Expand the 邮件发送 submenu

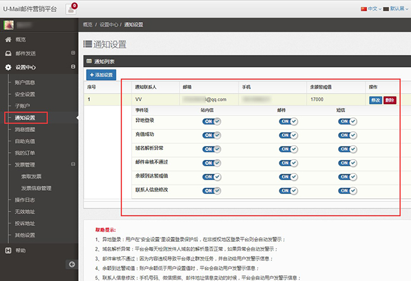click(x=73, y=53)
